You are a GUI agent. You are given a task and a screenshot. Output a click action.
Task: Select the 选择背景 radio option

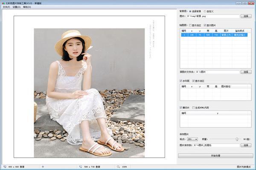[190, 11]
